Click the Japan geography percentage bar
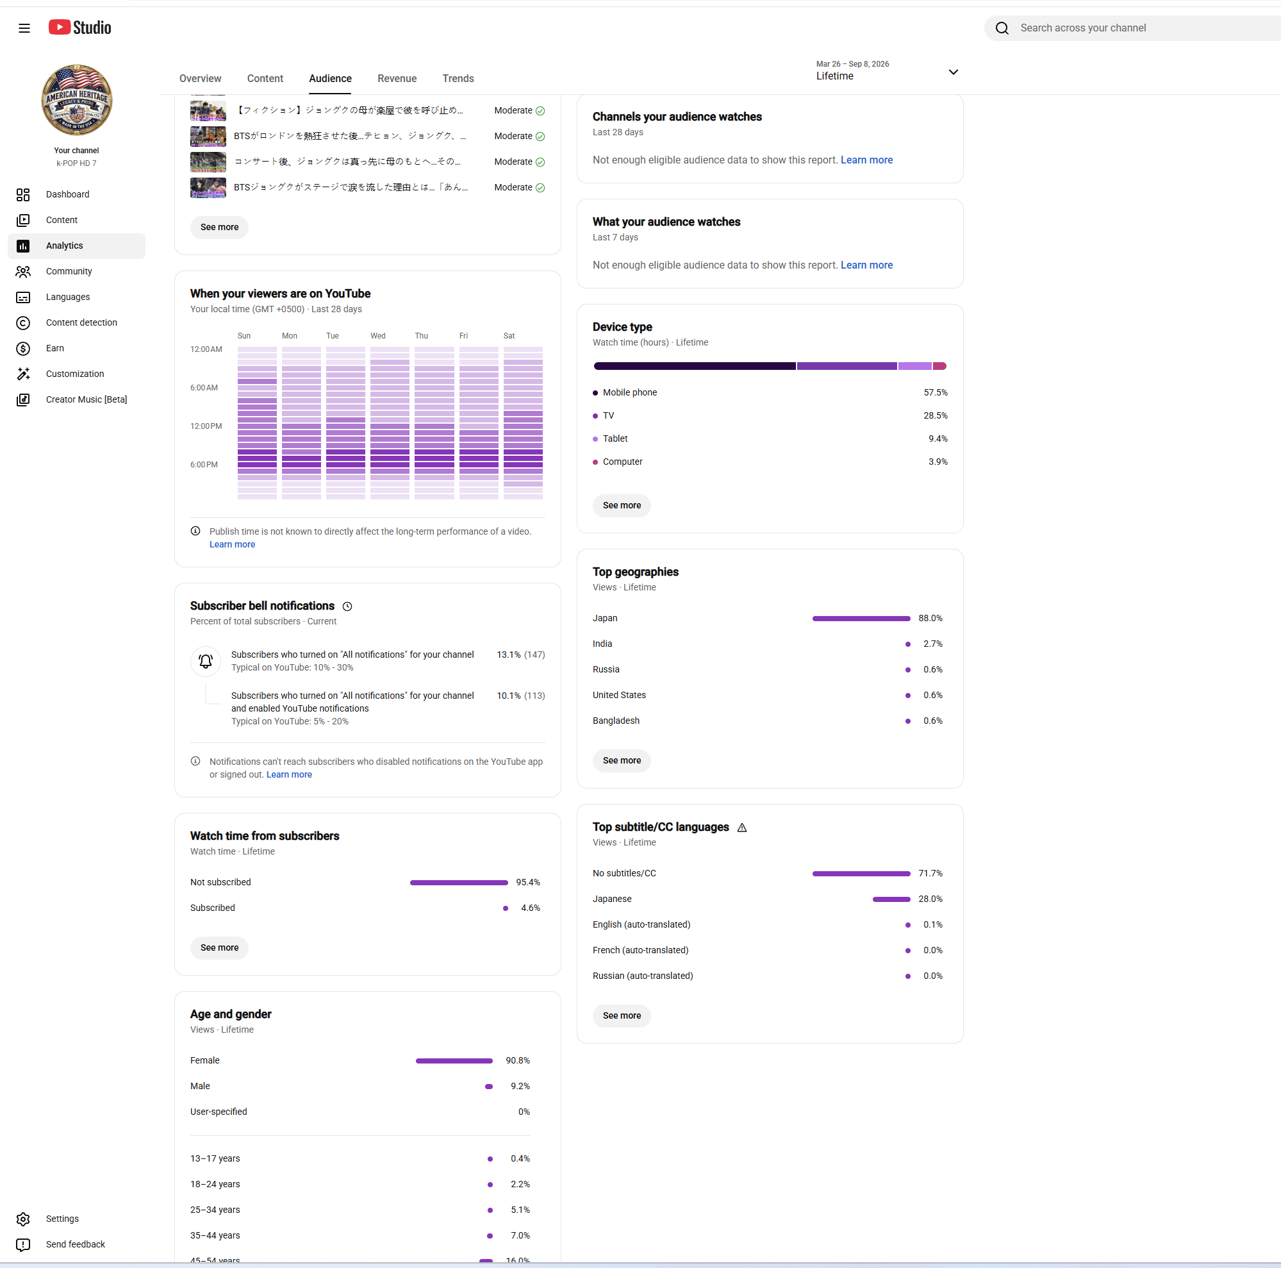 861,619
